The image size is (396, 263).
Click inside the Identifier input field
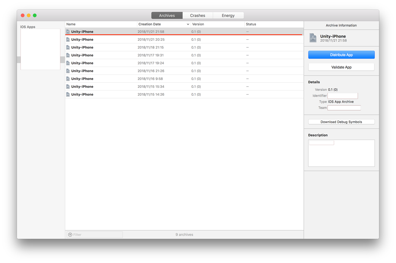pyautogui.click(x=343, y=96)
